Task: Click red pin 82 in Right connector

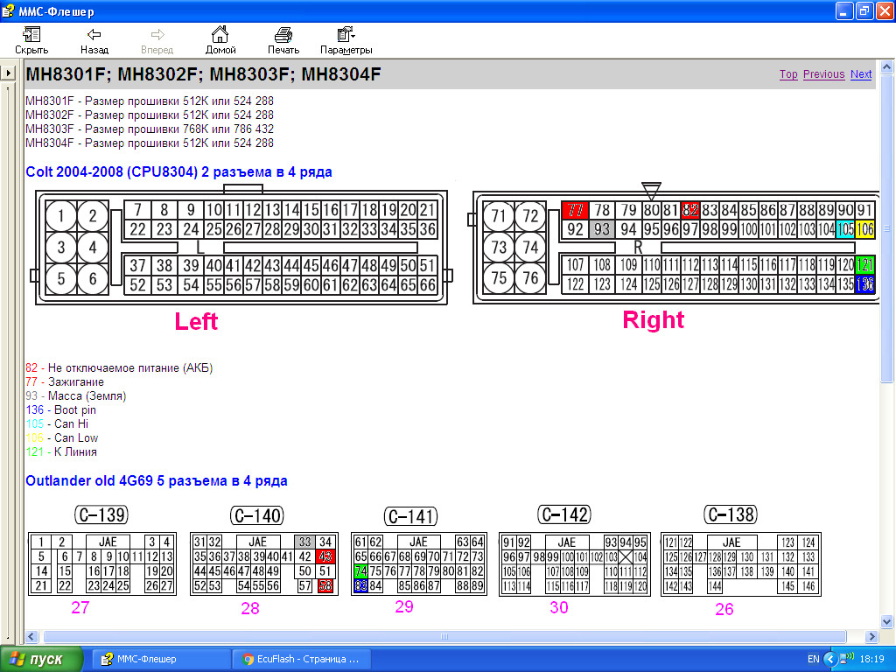Action: (690, 210)
